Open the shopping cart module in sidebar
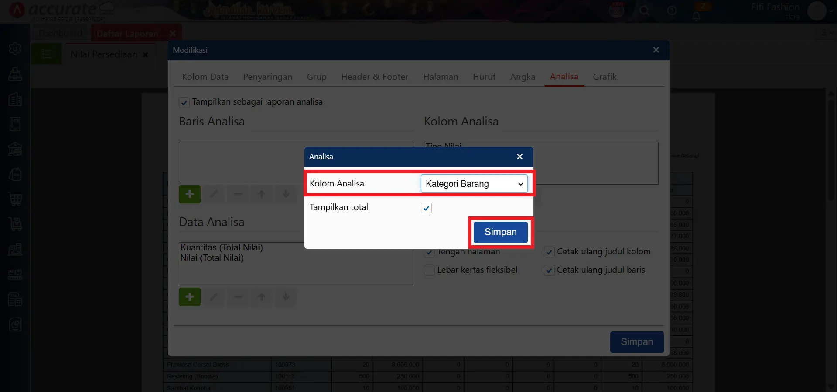Screen dimensions: 837x392 click(15, 199)
